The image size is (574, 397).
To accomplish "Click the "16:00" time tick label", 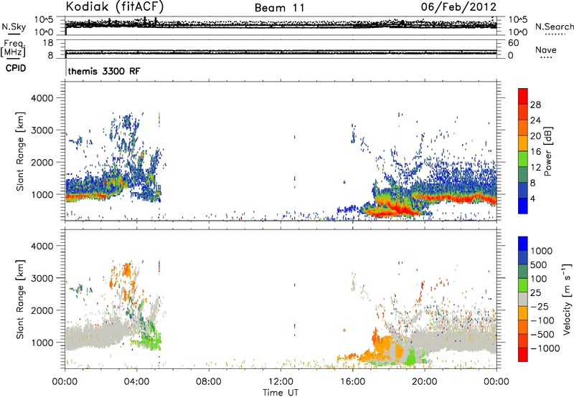I will 352,382.
